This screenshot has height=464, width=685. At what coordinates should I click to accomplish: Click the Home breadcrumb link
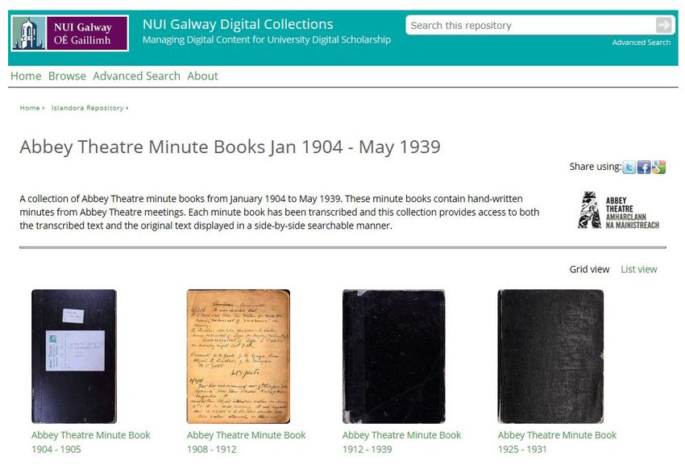pyautogui.click(x=30, y=108)
